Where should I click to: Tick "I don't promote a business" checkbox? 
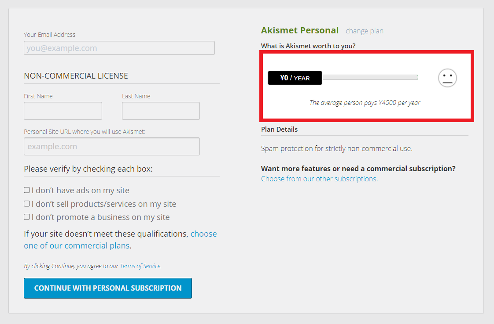[27, 217]
